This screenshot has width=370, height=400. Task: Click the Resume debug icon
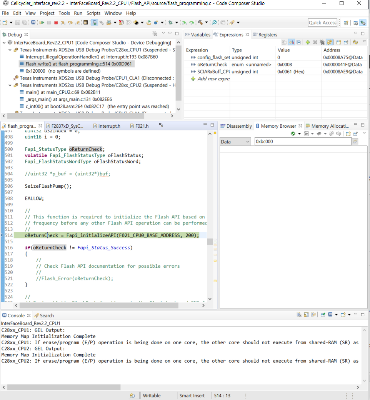tap(42, 23)
